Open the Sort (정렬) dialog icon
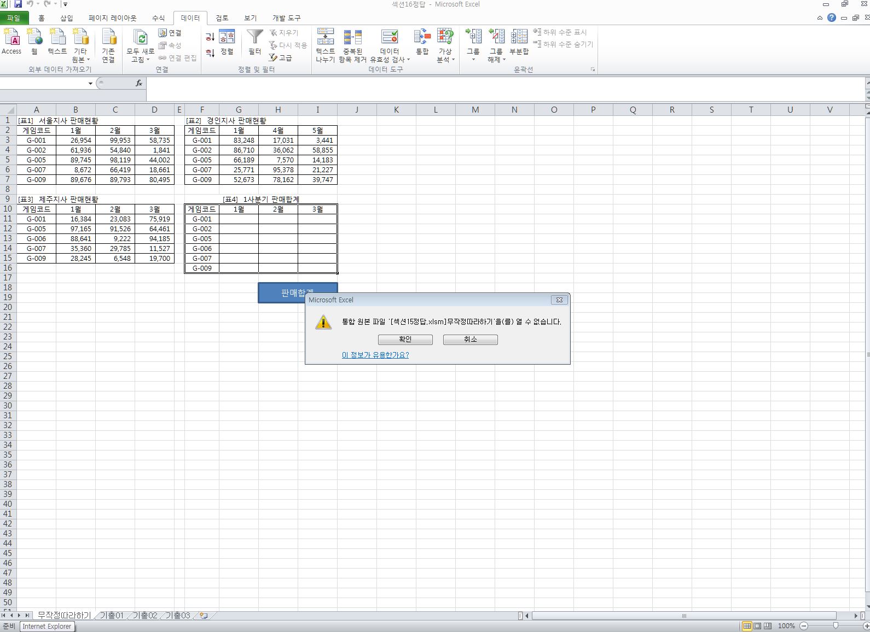 (227, 42)
